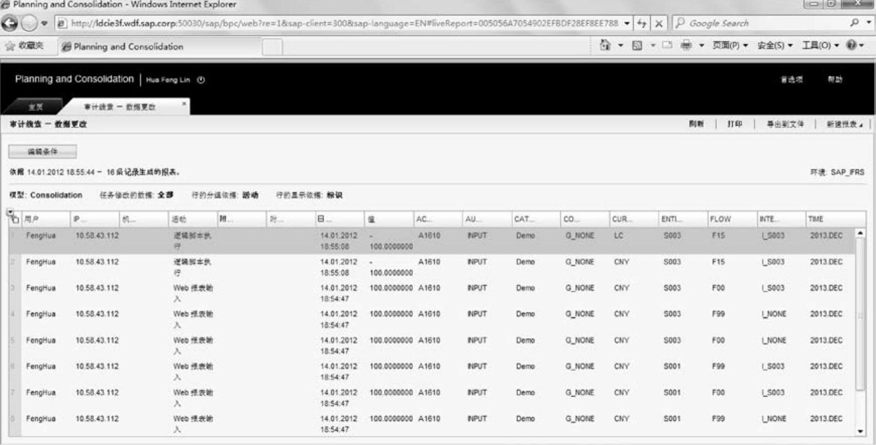Expand the Home icon dropdown arrow
The image size is (876, 445).
pos(621,45)
